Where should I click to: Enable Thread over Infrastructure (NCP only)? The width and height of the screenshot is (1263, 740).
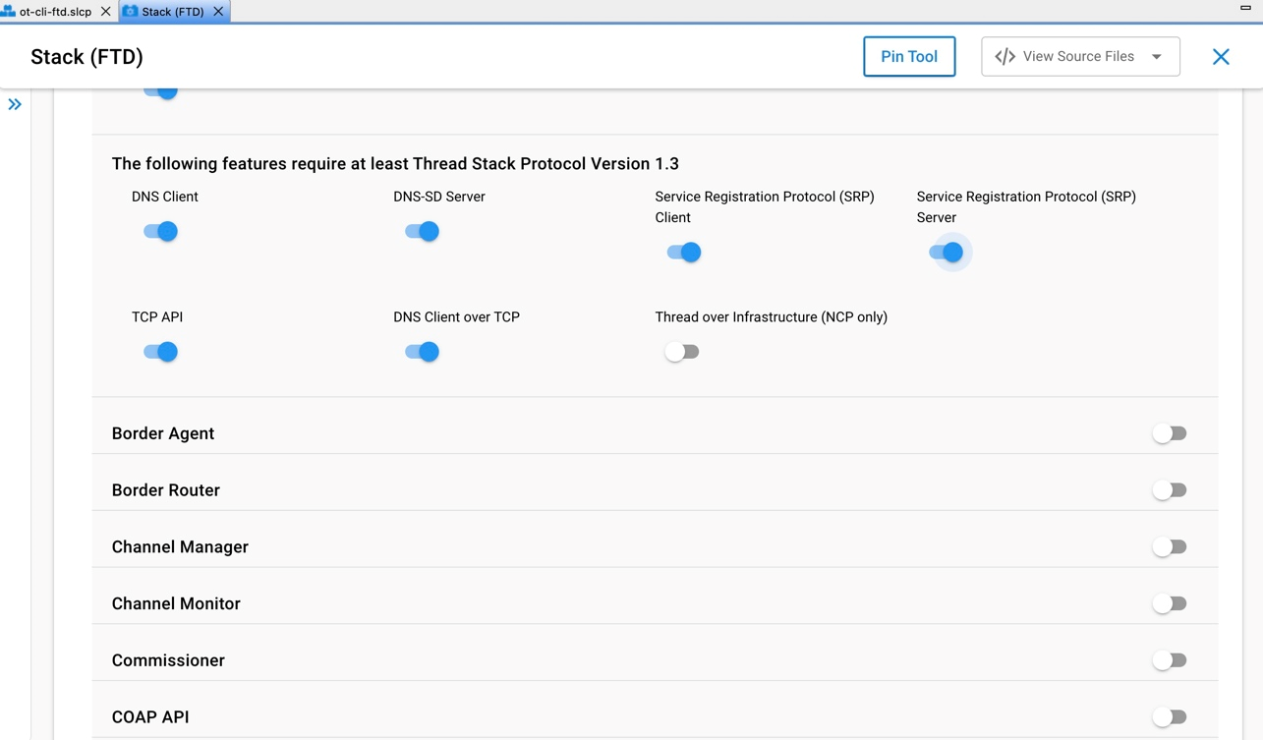(x=681, y=352)
